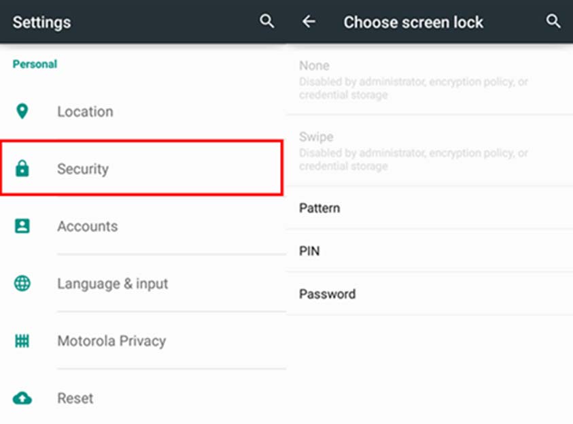This screenshot has height=424, width=573.
Task: Tap the Accounts person icon
Action: (22, 226)
